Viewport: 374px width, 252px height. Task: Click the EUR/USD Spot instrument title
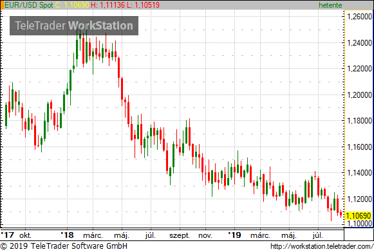(29, 4)
